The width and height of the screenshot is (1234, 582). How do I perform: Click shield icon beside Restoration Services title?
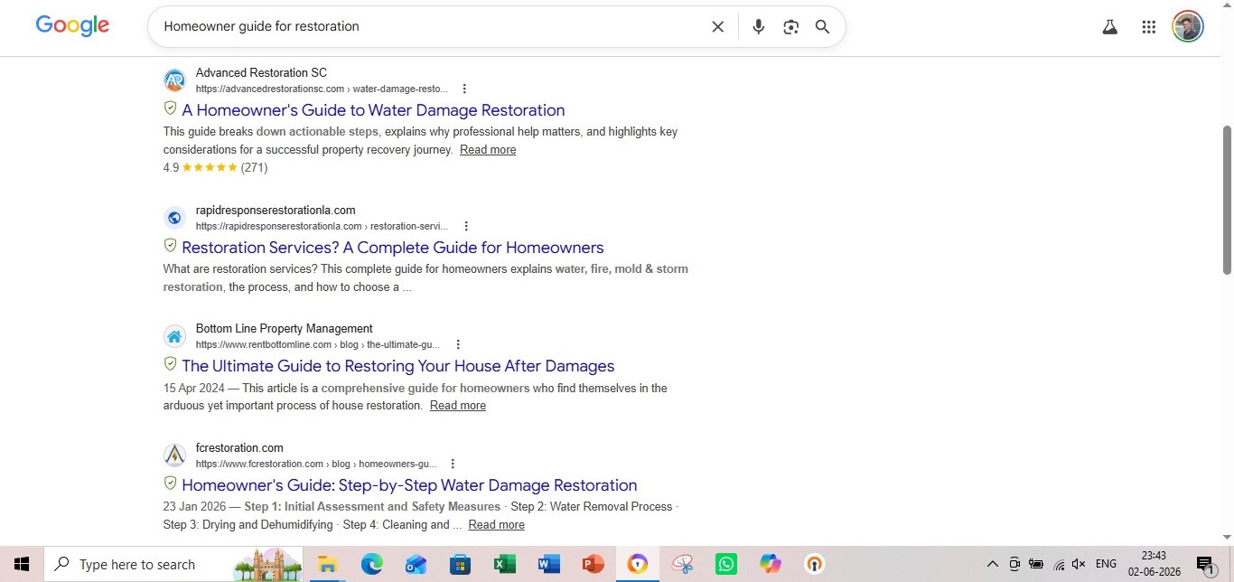point(170,246)
